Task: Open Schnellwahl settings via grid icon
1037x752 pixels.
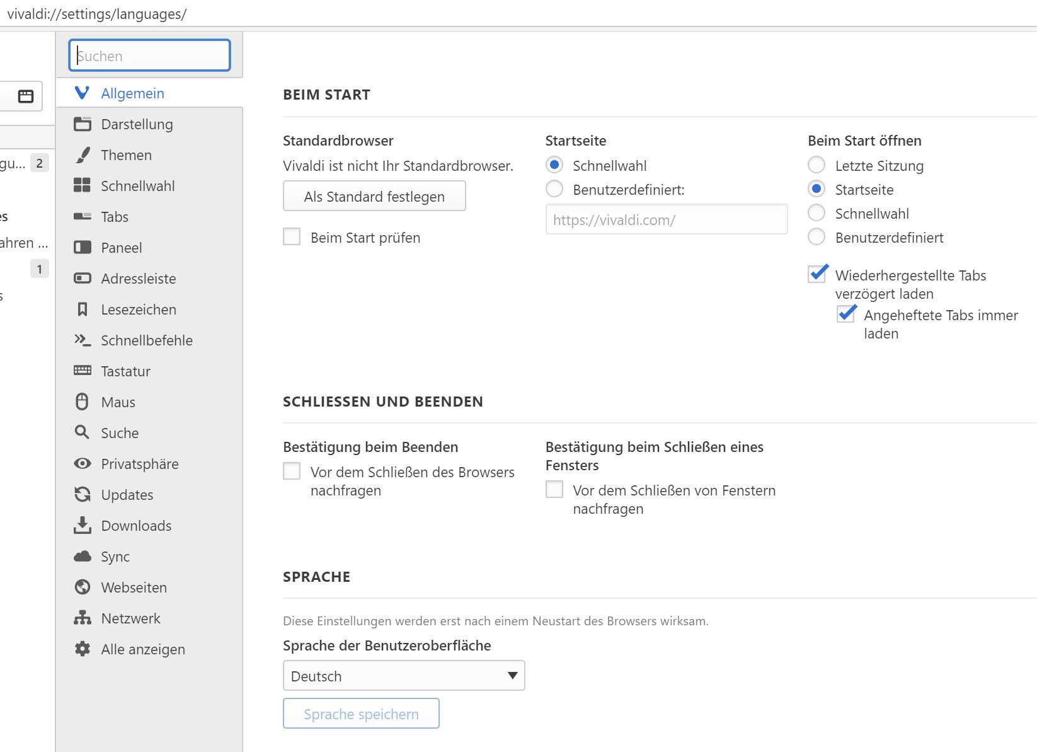Action: coord(83,185)
